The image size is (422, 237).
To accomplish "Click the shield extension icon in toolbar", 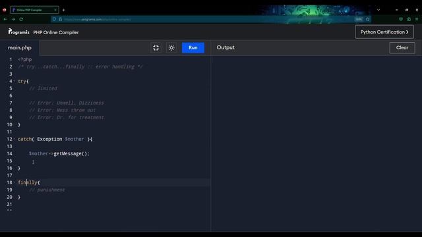I will pyautogui.click(x=401, y=19).
